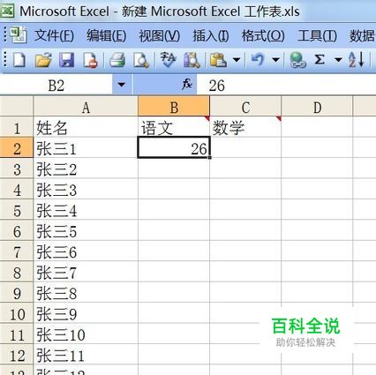Click the Excel icon in title bar
This screenshot has height=375, width=376.
point(6,11)
